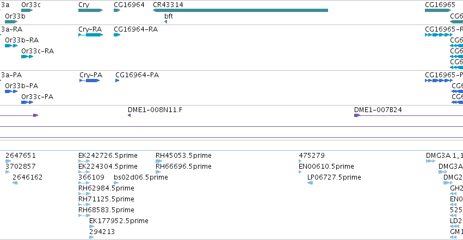Select the 475279 EST arrow
Image resolution: width=463 pixels, height=240 pixels.
point(300,161)
